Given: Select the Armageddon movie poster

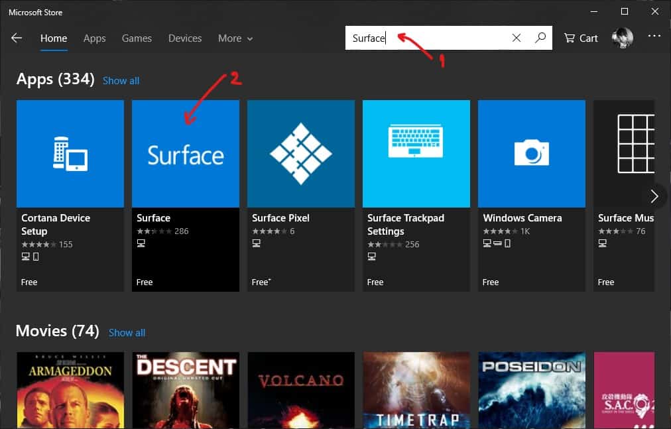Looking at the screenshot, I should click(70, 390).
